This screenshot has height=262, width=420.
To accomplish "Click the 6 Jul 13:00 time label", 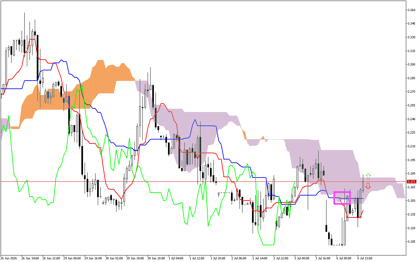I will coord(365,258).
